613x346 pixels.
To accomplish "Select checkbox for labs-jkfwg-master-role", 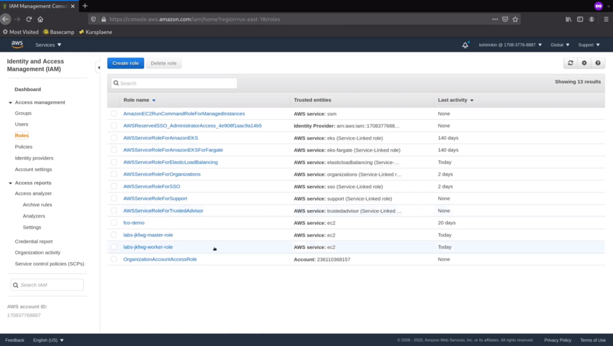I will tap(114, 235).
